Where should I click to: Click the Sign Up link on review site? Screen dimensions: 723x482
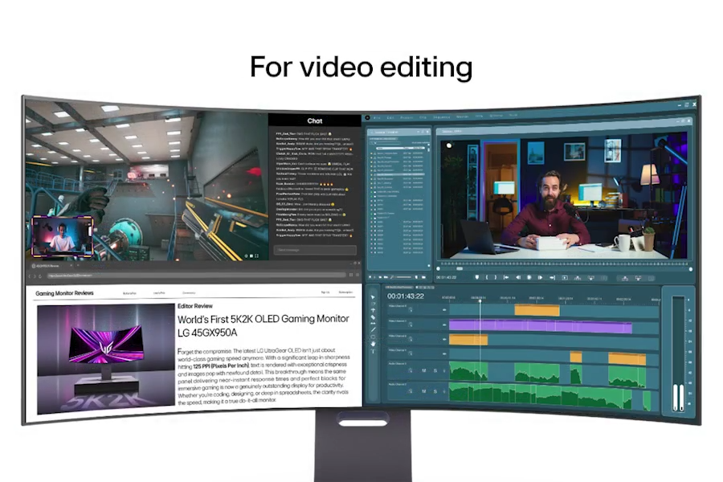(325, 292)
